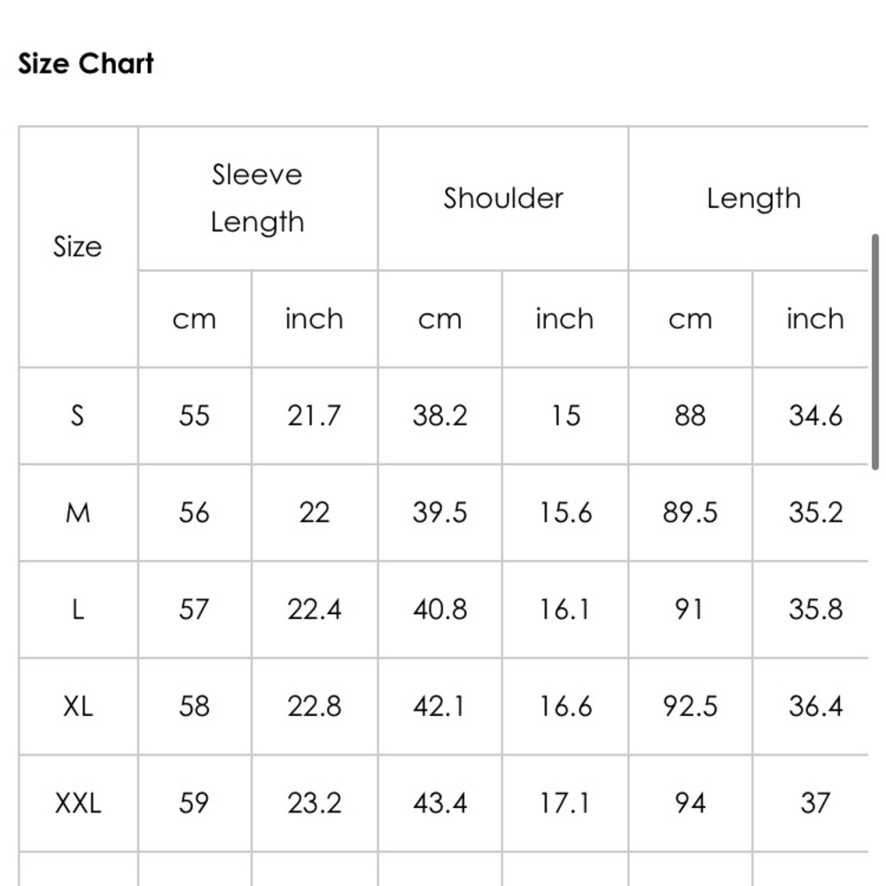Click the 16.1 shoulder inch cell
This screenshot has height=886, width=886.
[x=564, y=610]
